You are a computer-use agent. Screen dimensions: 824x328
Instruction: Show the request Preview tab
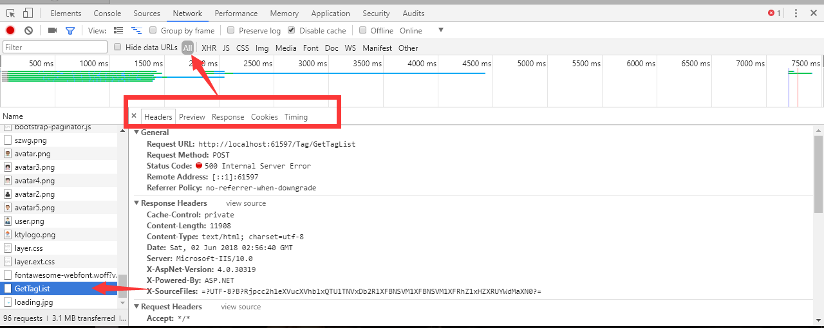pyautogui.click(x=192, y=117)
